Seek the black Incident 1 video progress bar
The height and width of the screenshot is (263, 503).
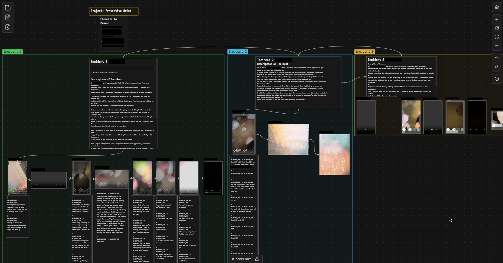[x=213, y=193]
